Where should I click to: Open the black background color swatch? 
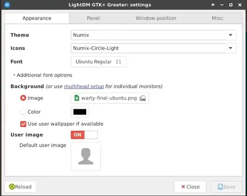(80, 112)
